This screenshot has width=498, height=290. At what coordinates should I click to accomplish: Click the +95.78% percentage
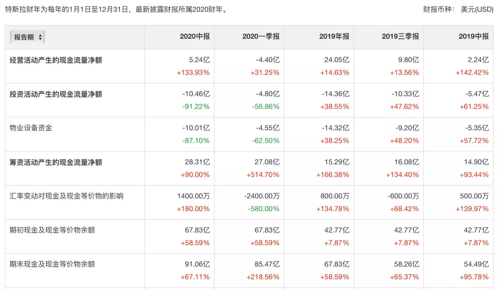474,277
